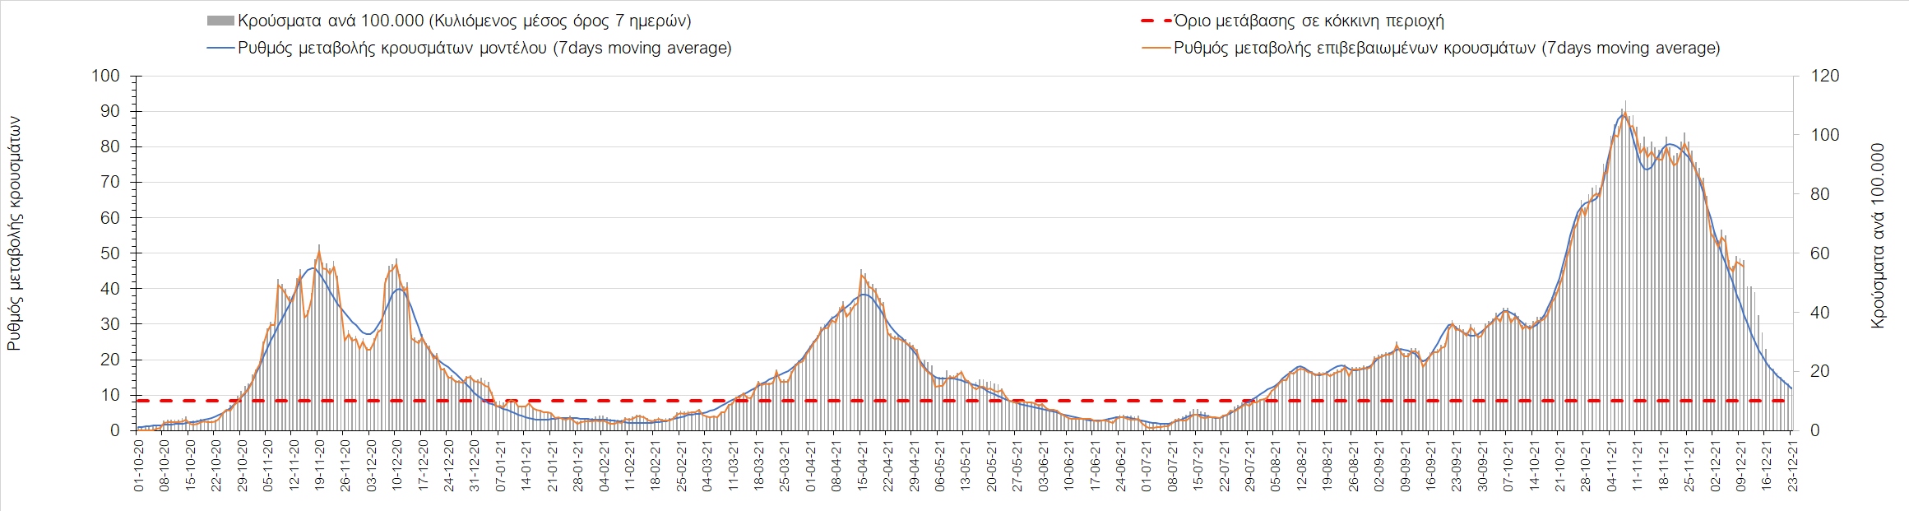
Task: Select the 04-11-21 date label on the x-axis
Action: [1613, 466]
